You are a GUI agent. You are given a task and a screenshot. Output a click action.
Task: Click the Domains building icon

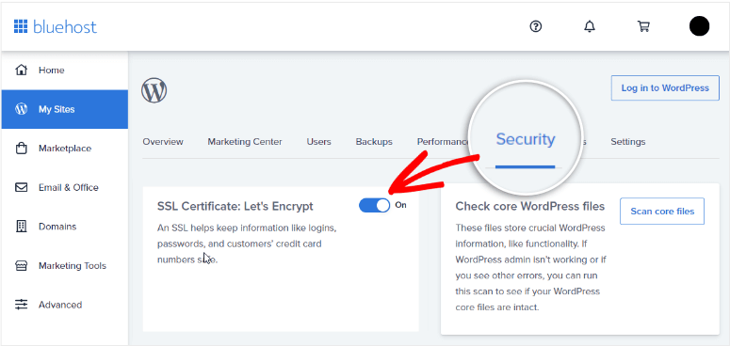pos(22,227)
